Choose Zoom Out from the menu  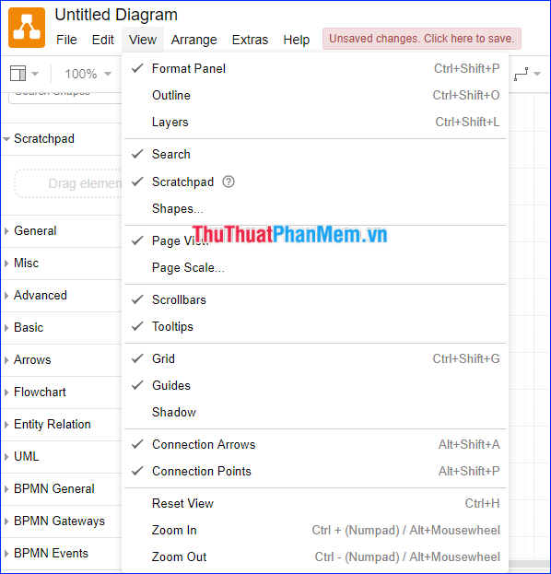(315, 556)
